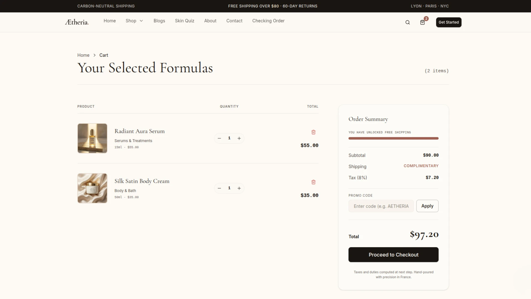Go to Home in the navigation bar
Screen dimensions: 531x299
tap(110, 21)
